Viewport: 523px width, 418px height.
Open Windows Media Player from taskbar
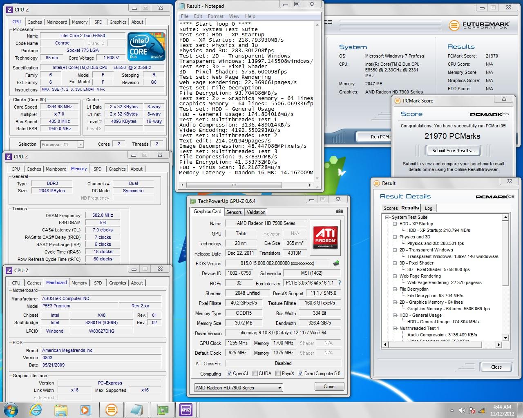85,410
